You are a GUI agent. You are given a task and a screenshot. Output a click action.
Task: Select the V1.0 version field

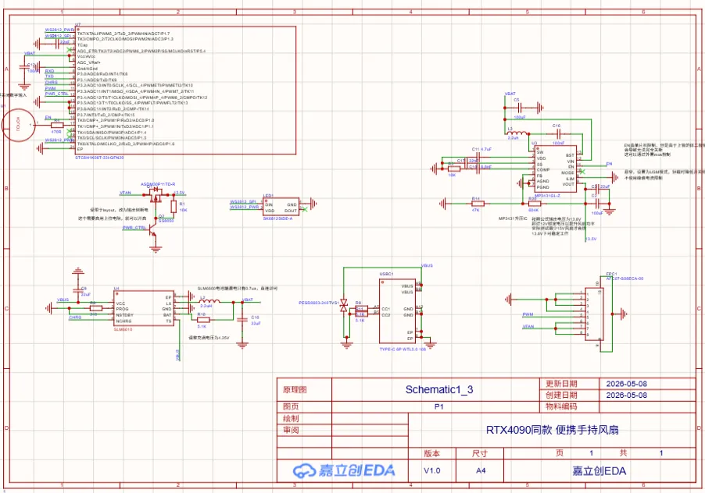(431, 470)
